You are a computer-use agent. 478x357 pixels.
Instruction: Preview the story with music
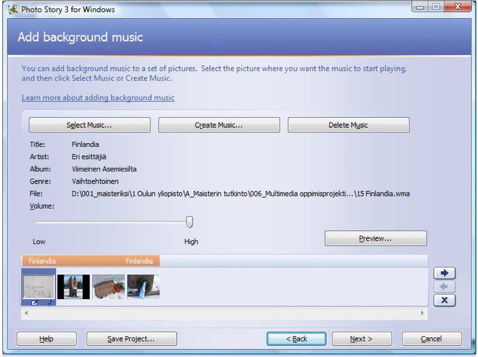(375, 238)
